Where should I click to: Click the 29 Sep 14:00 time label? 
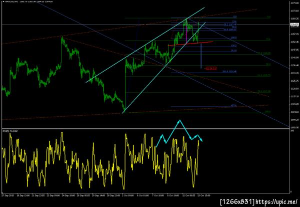point(98,195)
